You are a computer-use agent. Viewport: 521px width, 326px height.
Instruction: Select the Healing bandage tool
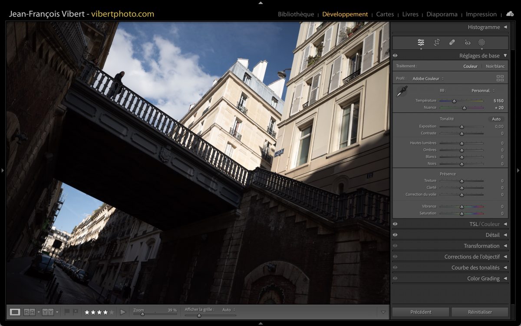point(452,43)
